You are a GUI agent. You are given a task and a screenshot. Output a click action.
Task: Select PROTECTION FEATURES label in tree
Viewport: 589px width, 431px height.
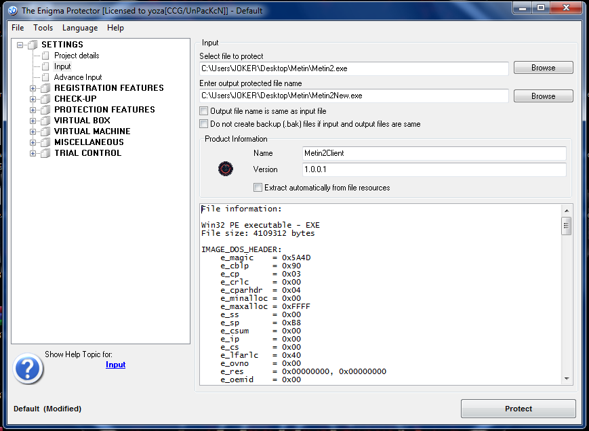click(104, 110)
